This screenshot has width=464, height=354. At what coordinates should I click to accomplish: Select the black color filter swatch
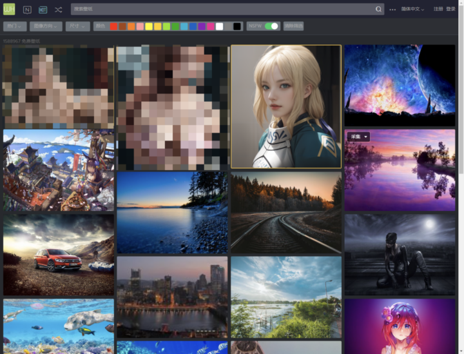click(237, 26)
